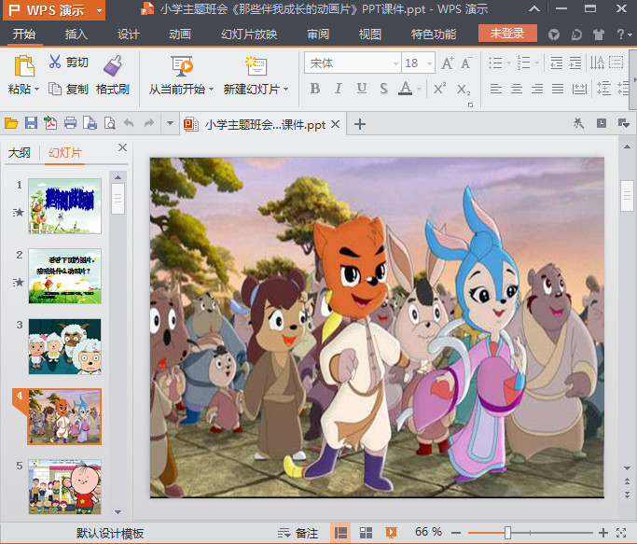This screenshot has height=544, width=637.
Task: Open the font size dropdown showing 18
Action: (429, 63)
